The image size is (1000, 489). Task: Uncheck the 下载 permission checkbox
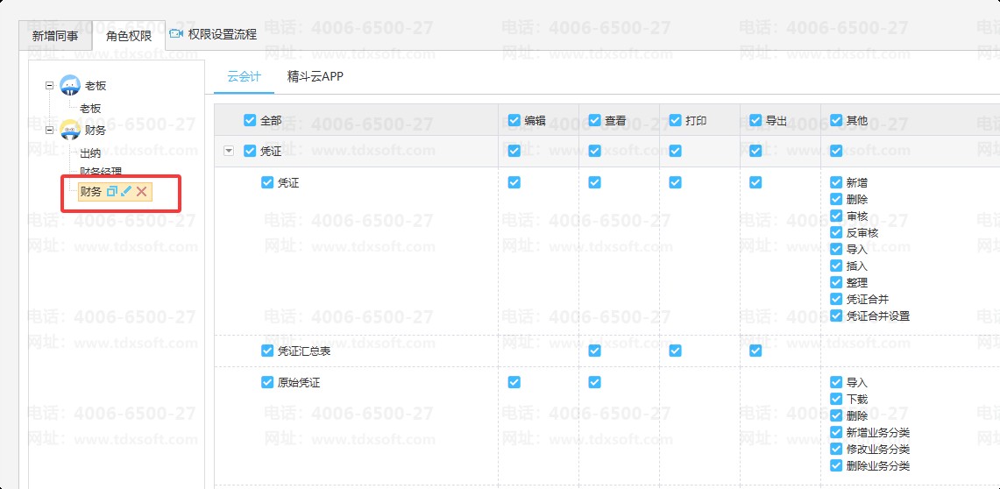[836, 399]
